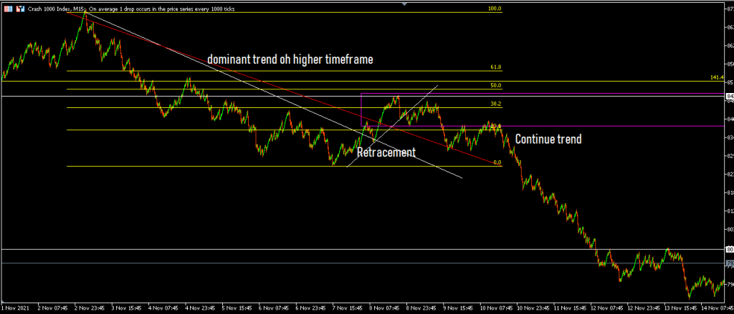This screenshot has width=734, height=314.
Task: Click the highlighted white price tag on price scale
Action: [x=730, y=96]
